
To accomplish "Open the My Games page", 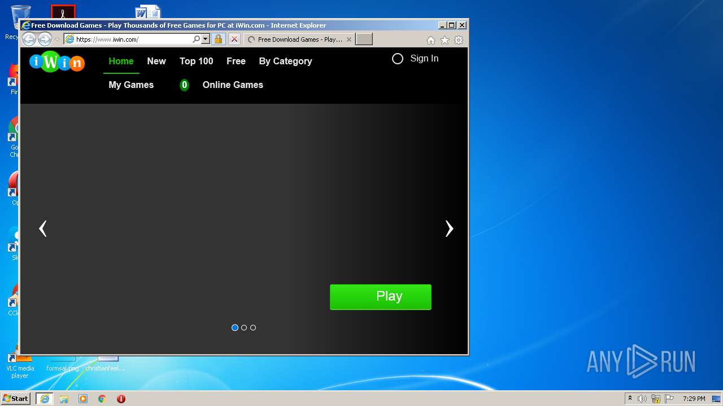I will [131, 85].
